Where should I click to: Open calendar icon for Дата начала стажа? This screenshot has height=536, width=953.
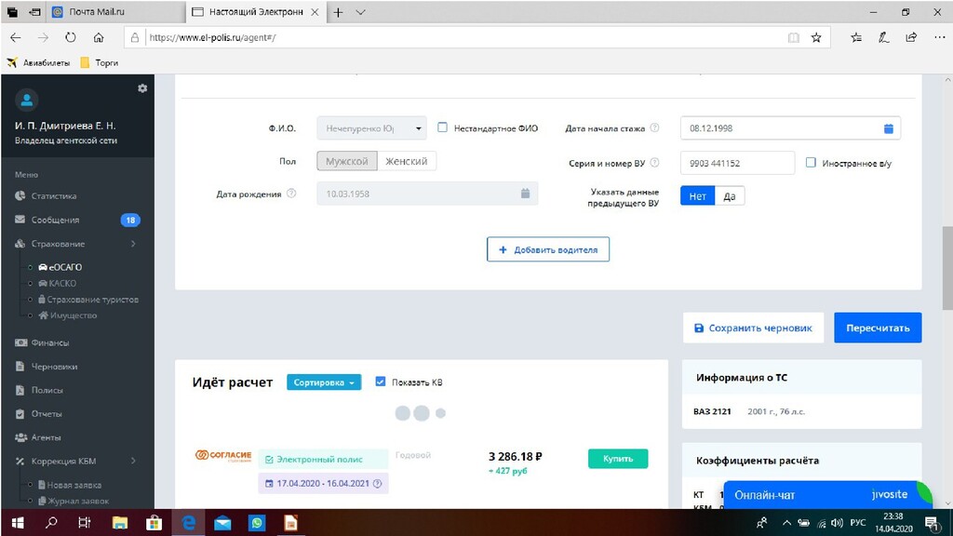point(888,128)
